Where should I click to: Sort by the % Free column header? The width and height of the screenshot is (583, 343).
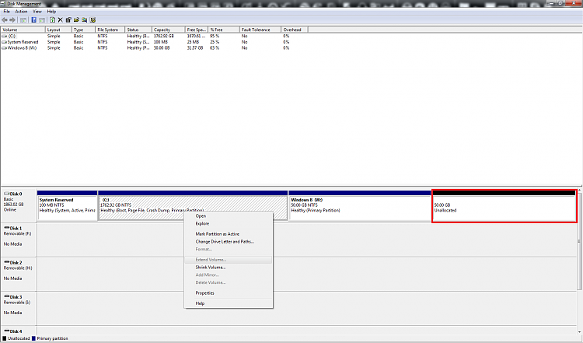(224, 30)
